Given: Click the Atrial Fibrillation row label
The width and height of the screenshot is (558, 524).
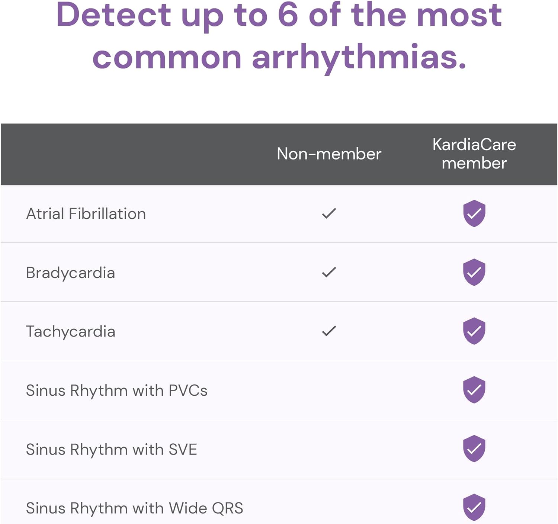Looking at the screenshot, I should (x=86, y=214).
